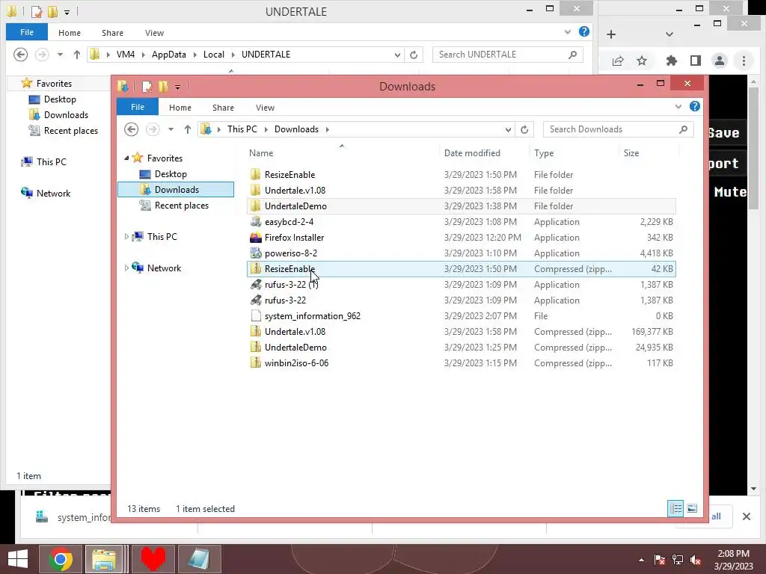Click Downloads segment in address path
This screenshot has width=766, height=574.
296,129
